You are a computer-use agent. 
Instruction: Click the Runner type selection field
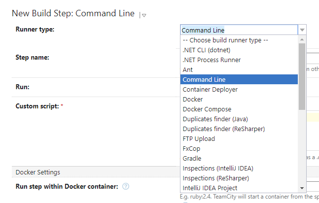point(239,30)
